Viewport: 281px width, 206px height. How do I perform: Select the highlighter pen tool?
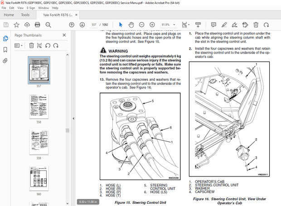click(x=224, y=25)
